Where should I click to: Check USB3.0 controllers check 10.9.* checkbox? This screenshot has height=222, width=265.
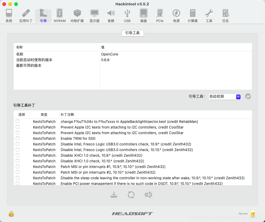click(x=18, y=144)
